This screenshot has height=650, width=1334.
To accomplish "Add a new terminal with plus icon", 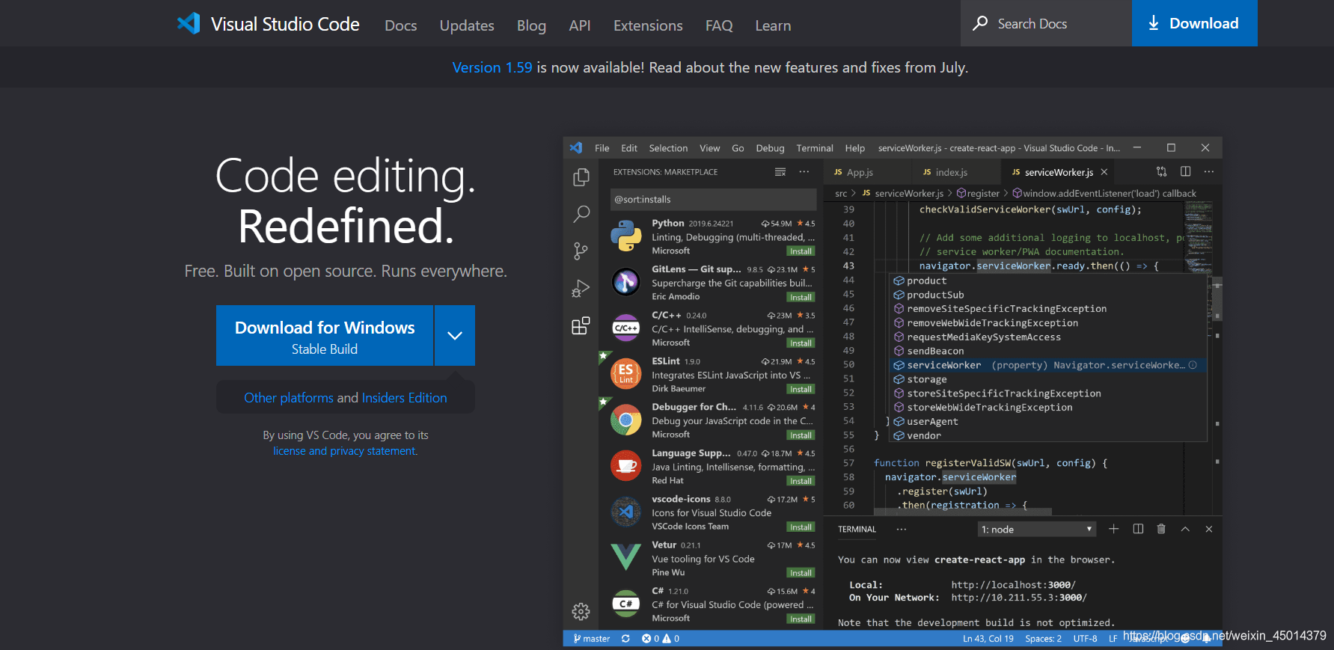I will pos(1113,529).
